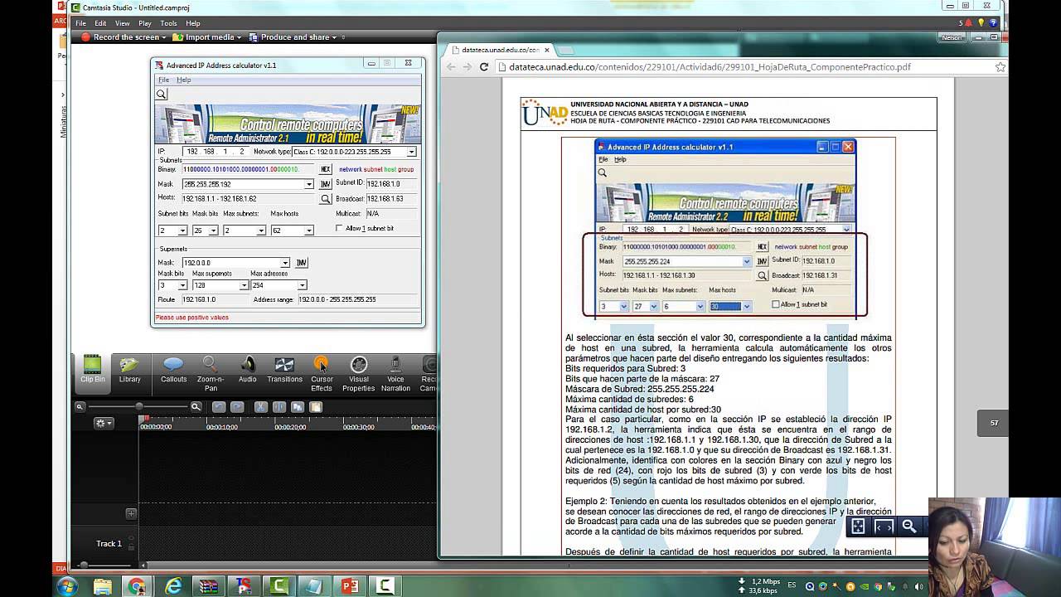The width and height of the screenshot is (1061, 597).
Task: Click the INV button next to supernet Mask
Action: click(301, 263)
